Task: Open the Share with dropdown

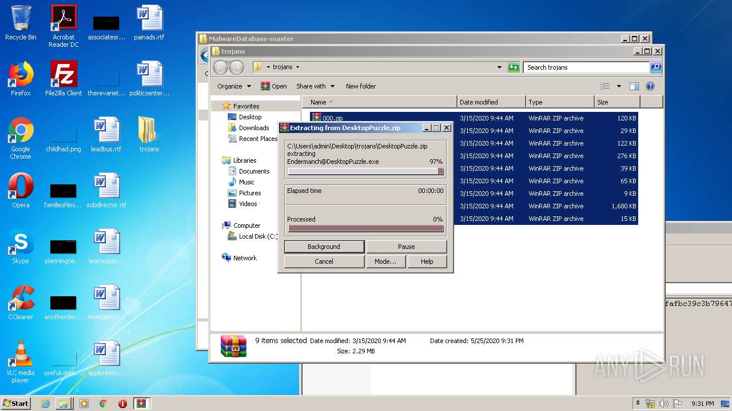Action: [315, 86]
